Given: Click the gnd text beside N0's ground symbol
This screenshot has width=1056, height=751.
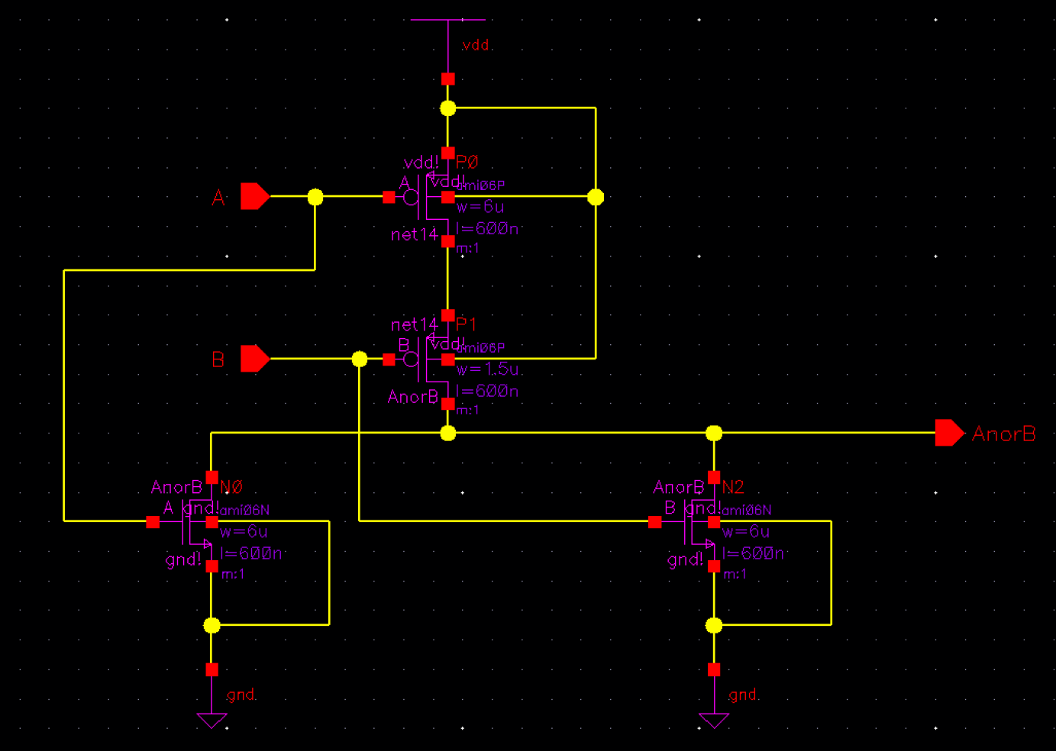Looking at the screenshot, I should click(x=241, y=695).
